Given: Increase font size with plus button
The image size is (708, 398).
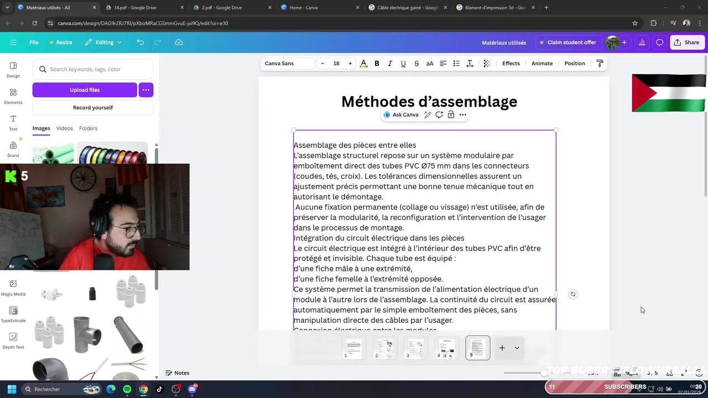Looking at the screenshot, I should 350,64.
